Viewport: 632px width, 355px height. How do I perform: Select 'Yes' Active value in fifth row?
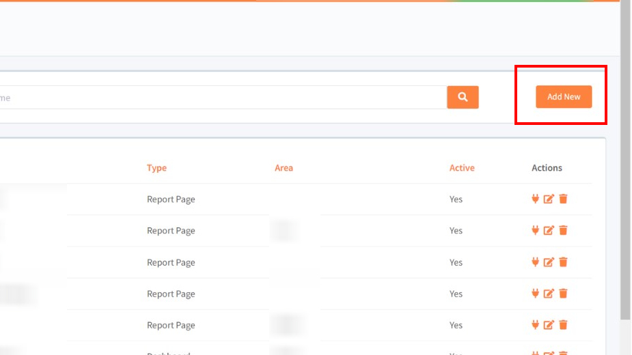456,325
